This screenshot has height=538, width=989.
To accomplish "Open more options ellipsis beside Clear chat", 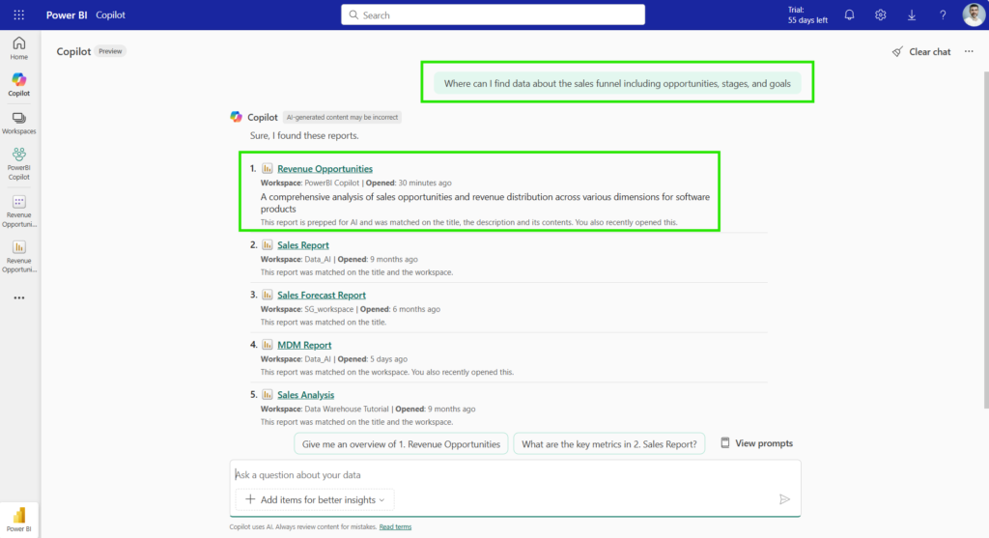I will click(969, 52).
